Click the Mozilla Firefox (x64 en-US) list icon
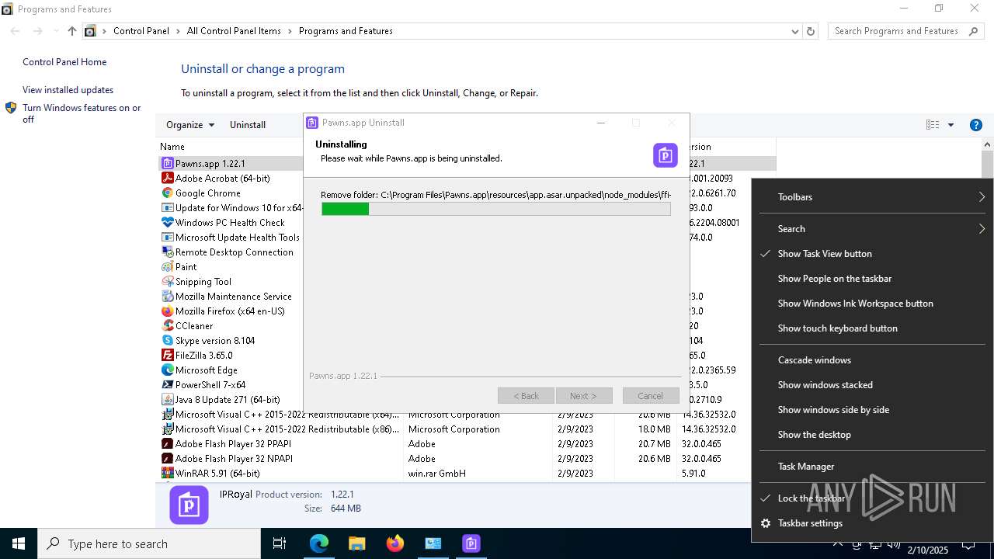The width and height of the screenshot is (994, 559). coord(167,311)
